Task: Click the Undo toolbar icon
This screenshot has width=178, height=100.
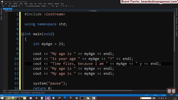Action: [19, 6]
